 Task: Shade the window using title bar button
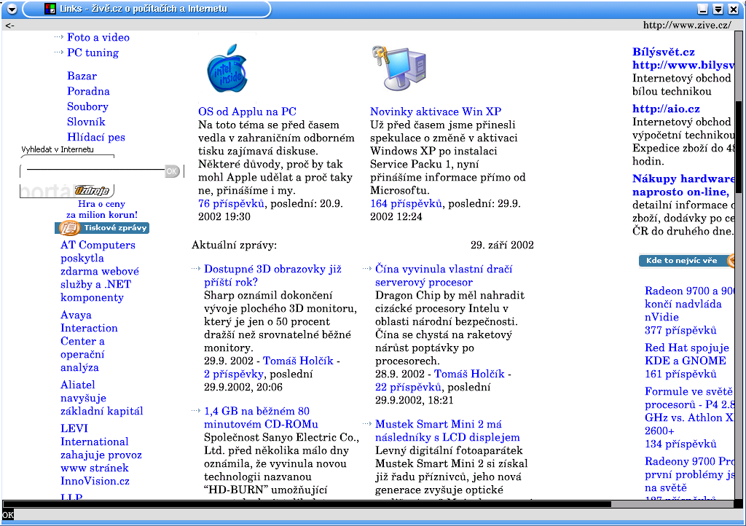click(718, 9)
